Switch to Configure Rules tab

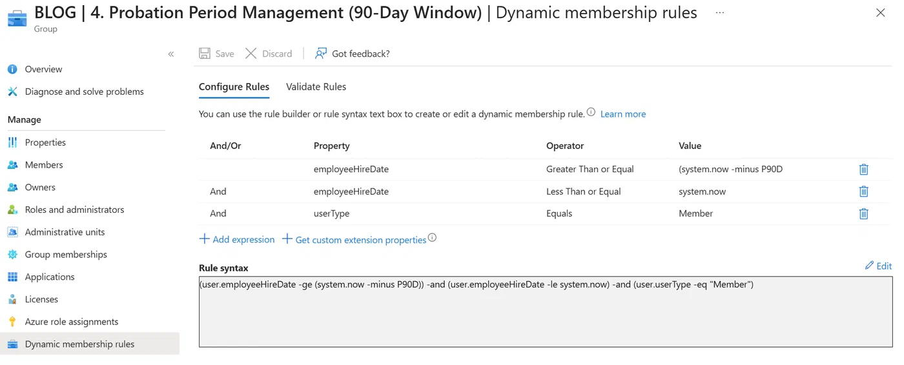point(234,86)
